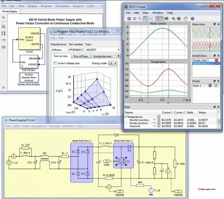Click the grey forward arrow in Scope toolbar
The height and width of the screenshot is (199, 224).
tap(134, 18)
